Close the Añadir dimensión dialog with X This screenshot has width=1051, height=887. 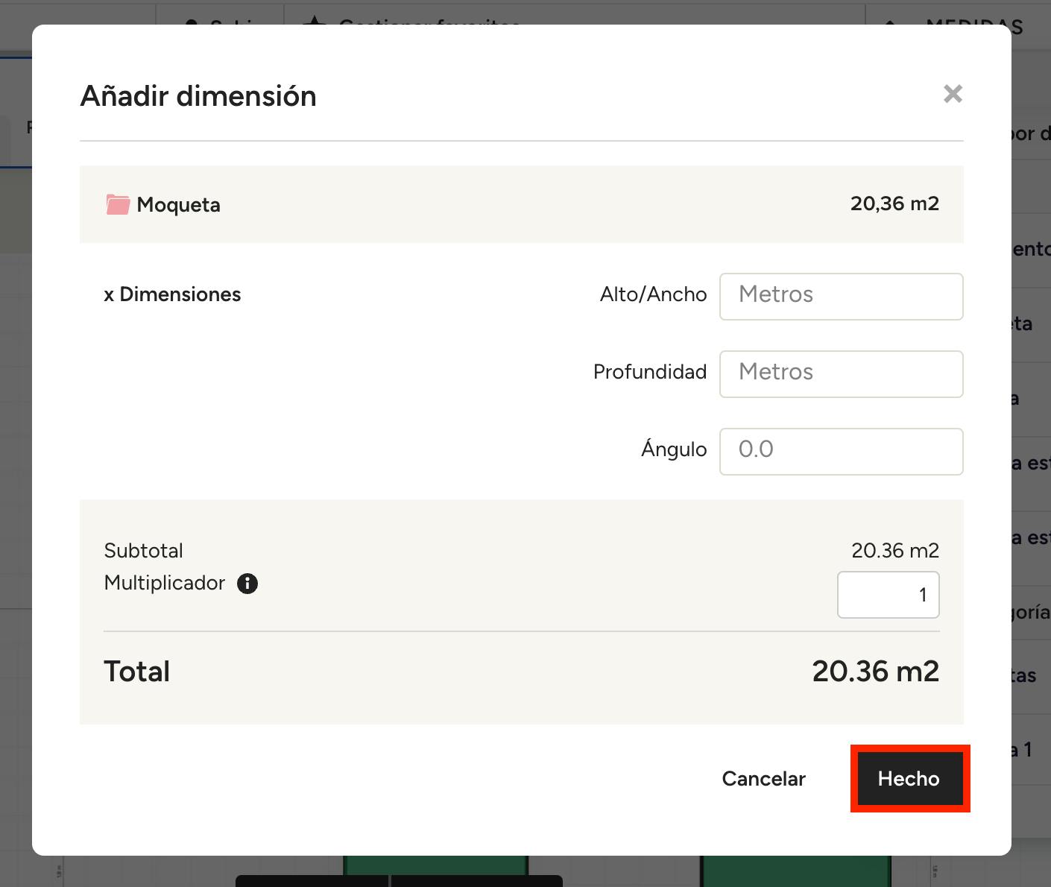(953, 94)
